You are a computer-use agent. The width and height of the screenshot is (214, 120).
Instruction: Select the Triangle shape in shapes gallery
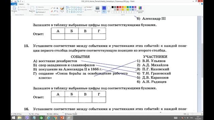coord(81,7)
